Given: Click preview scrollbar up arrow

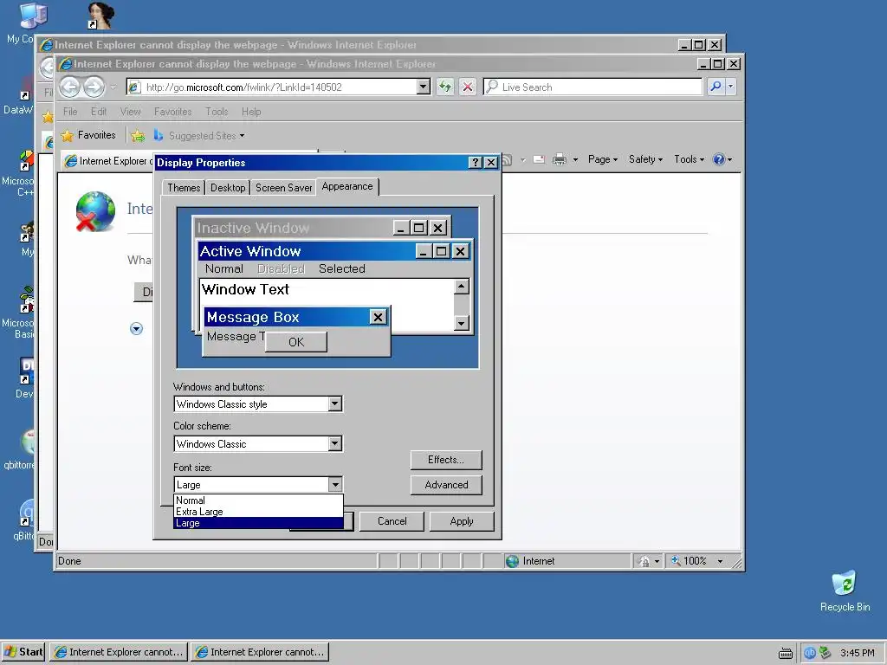Looking at the screenshot, I should tap(462, 287).
